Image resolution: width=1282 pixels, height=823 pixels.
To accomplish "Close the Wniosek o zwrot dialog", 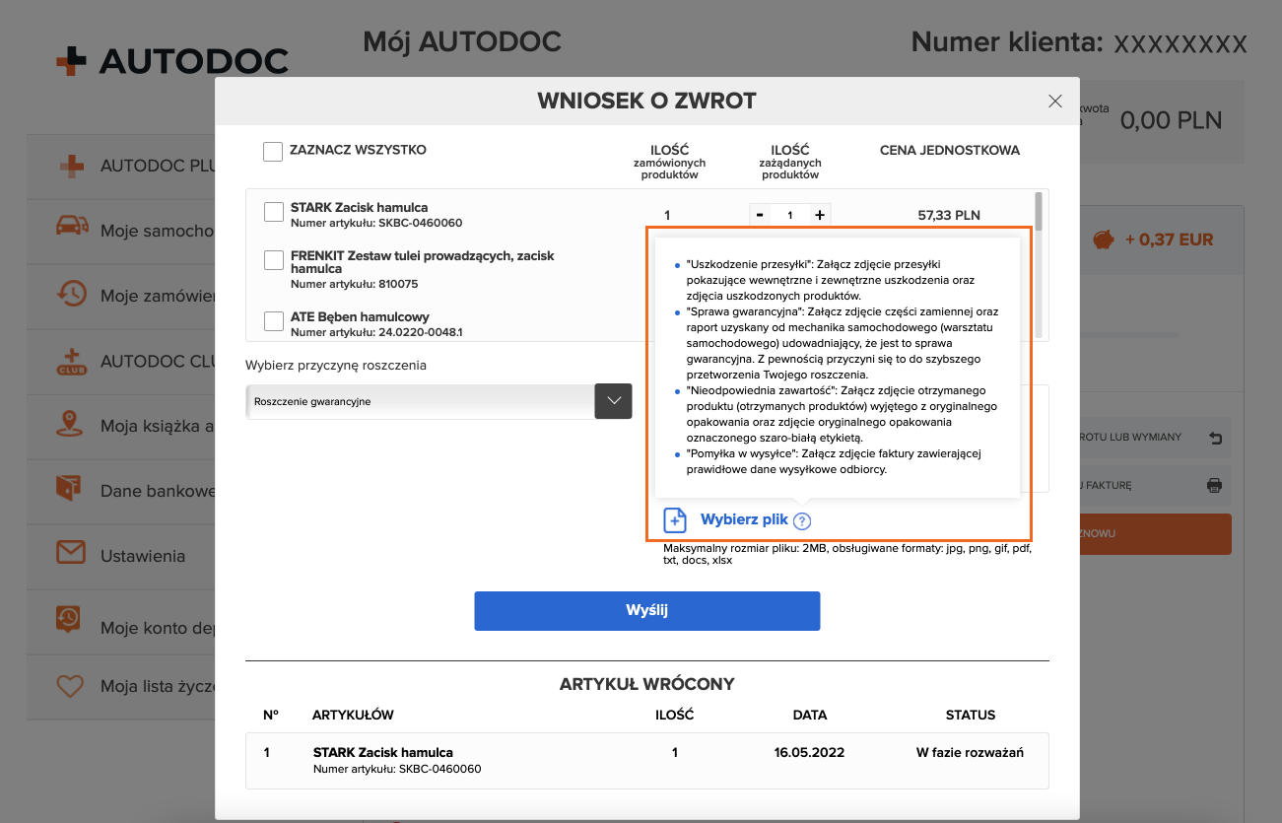I will tap(1055, 101).
